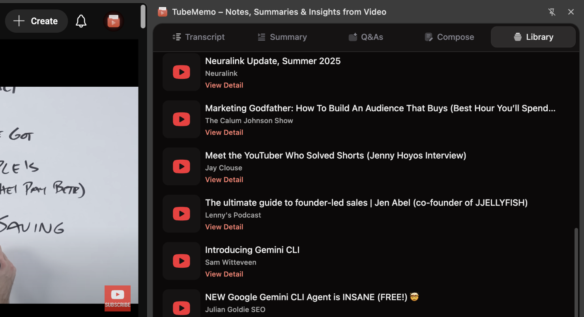Click the TubeMemo logo in panel title
Viewport: 584px width, 317px height.
pyautogui.click(x=162, y=12)
